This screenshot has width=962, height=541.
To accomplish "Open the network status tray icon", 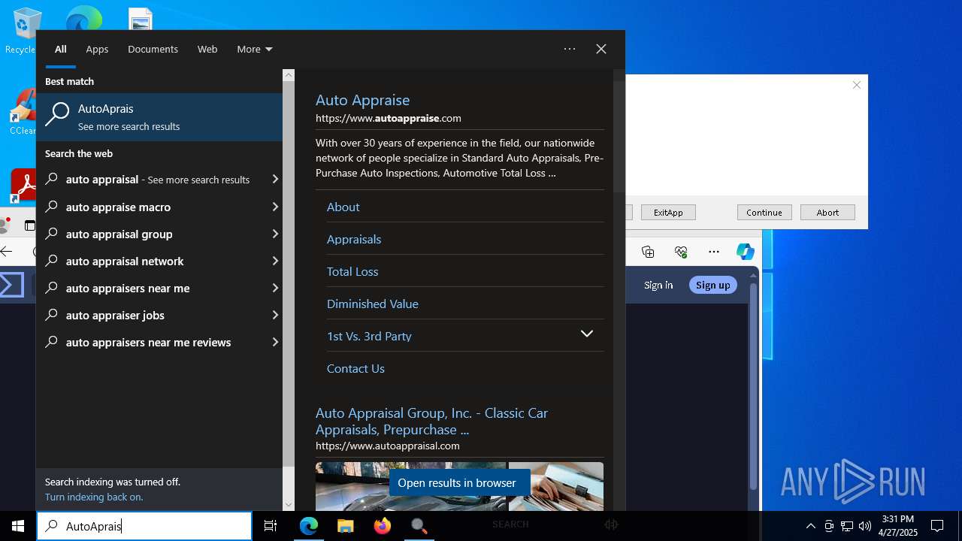I will (x=847, y=526).
